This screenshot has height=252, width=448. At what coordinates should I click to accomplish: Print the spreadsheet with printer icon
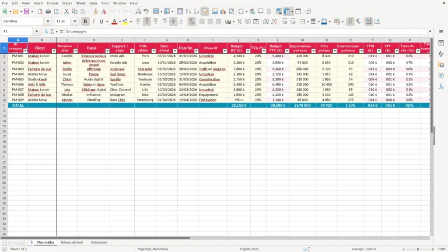[x=48, y=11]
